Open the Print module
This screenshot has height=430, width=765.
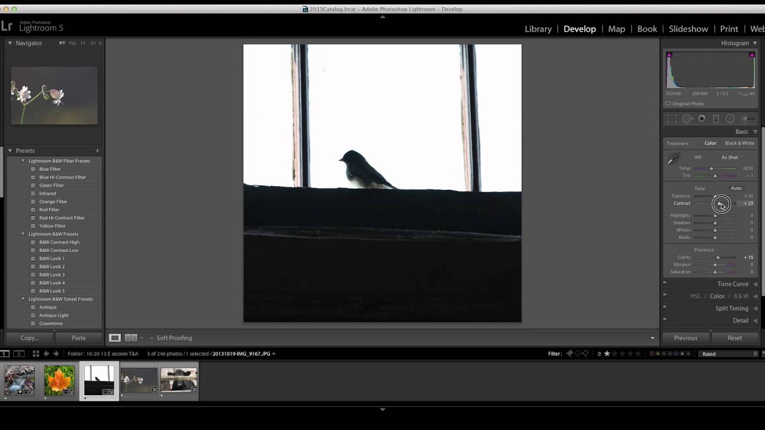(729, 29)
